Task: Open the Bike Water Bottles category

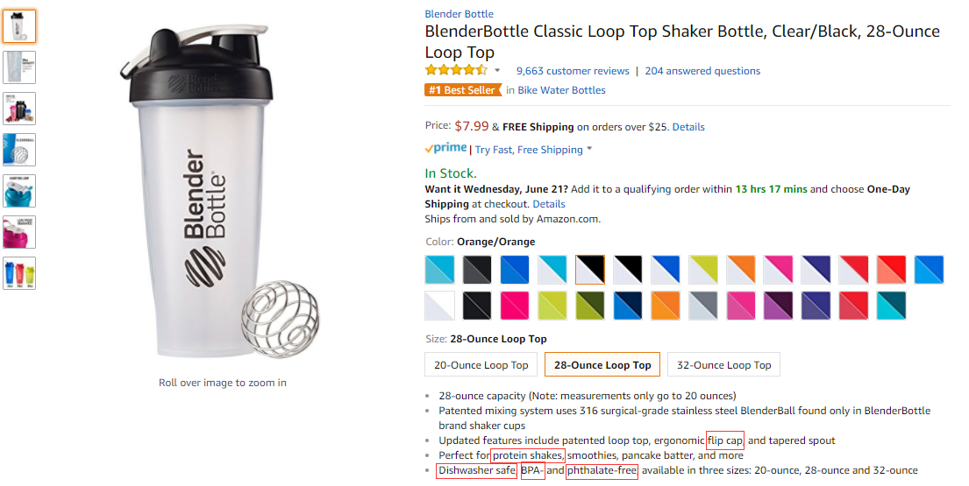Action: click(x=561, y=90)
